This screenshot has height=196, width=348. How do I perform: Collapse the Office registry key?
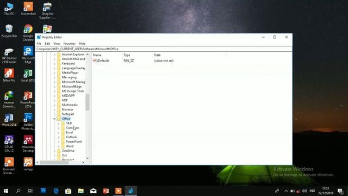point(54,119)
